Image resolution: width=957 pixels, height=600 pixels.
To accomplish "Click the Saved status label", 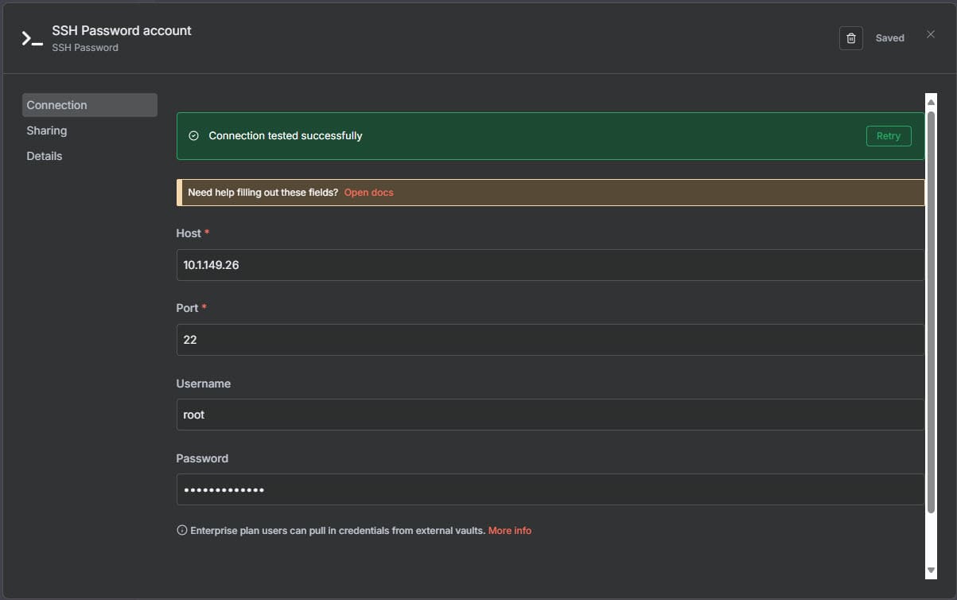I will click(x=889, y=38).
